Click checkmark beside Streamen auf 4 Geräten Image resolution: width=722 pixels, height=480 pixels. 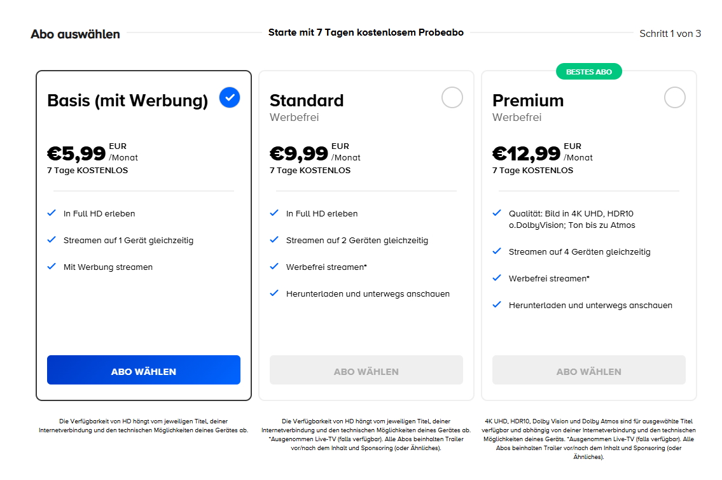point(497,251)
